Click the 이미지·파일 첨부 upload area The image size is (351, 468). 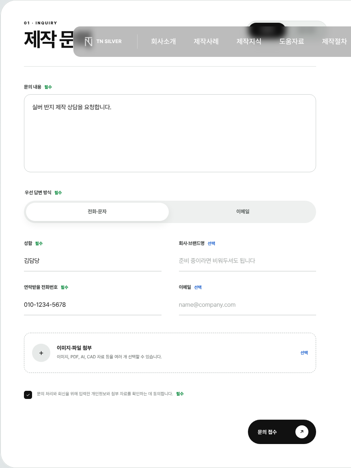170,353
